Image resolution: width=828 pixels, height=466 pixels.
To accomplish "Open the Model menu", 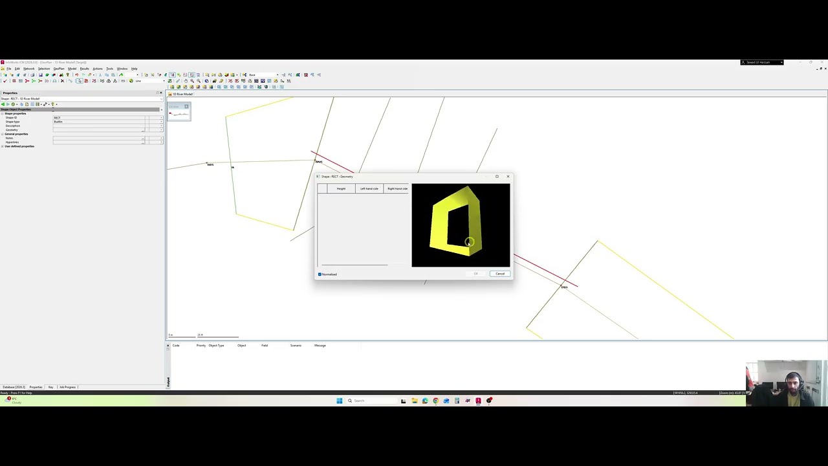I will point(72,69).
